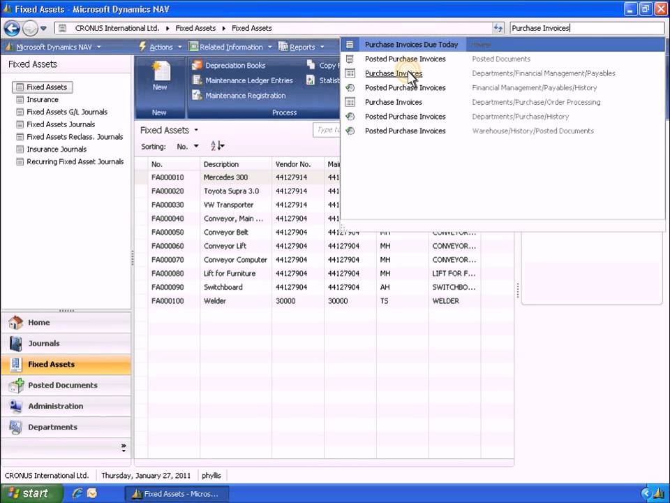Sort by Description column header

point(235,164)
